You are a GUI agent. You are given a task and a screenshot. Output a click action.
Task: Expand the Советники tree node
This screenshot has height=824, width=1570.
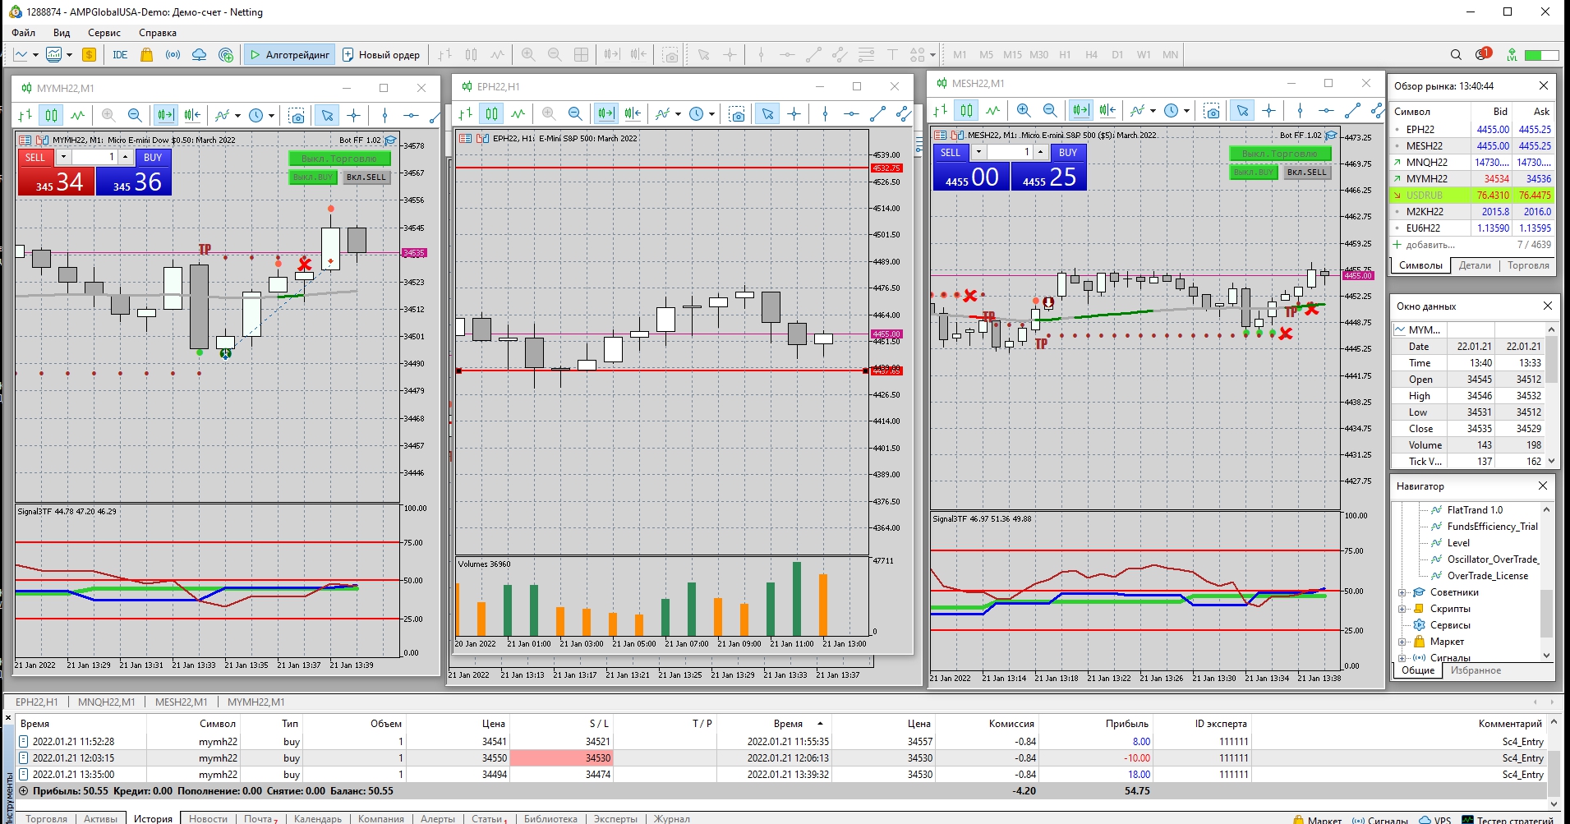pos(1402,592)
